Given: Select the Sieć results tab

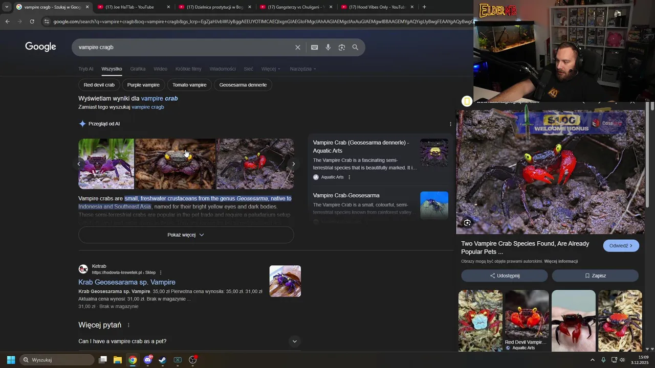Looking at the screenshot, I should [x=248, y=68].
